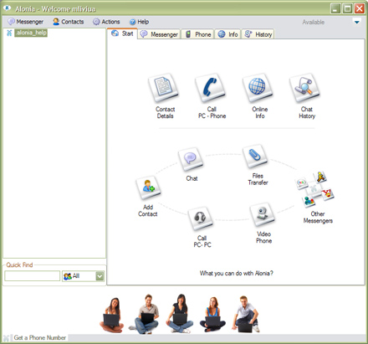
Task: Open the Contact Details icon
Action: click(x=163, y=88)
